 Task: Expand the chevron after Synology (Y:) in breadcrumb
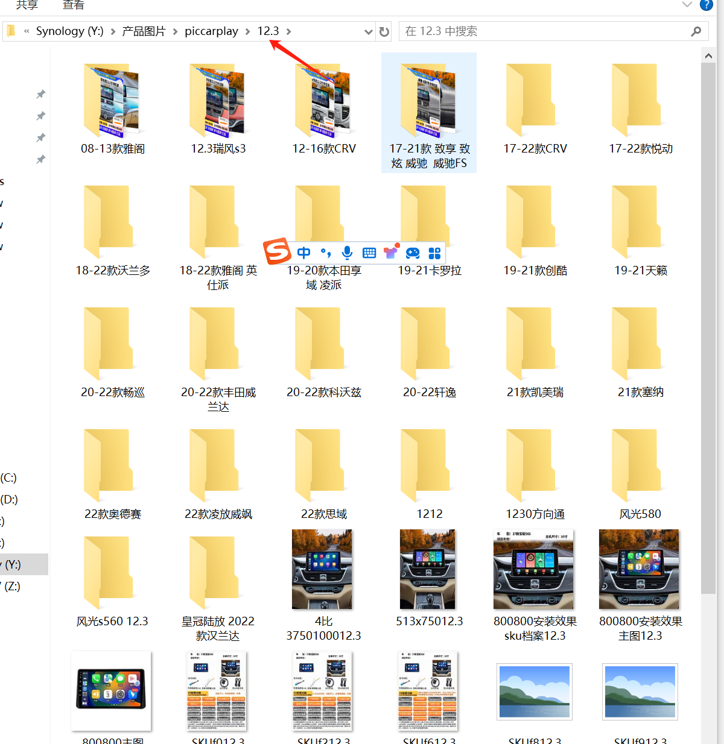coord(113,31)
